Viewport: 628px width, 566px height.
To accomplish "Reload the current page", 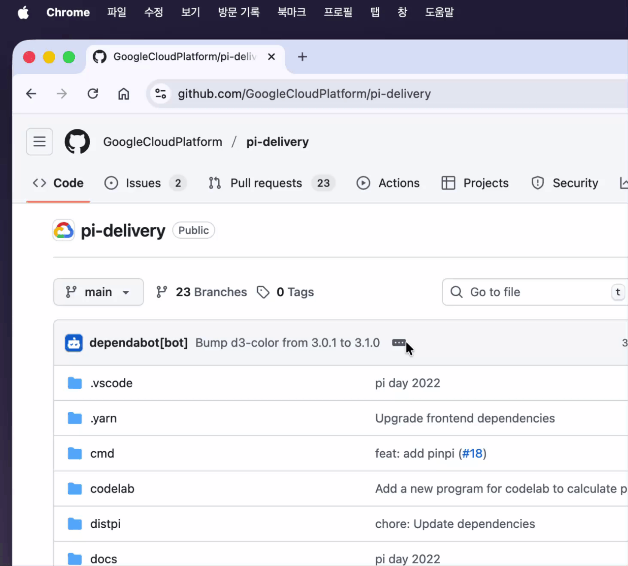I will coord(93,94).
